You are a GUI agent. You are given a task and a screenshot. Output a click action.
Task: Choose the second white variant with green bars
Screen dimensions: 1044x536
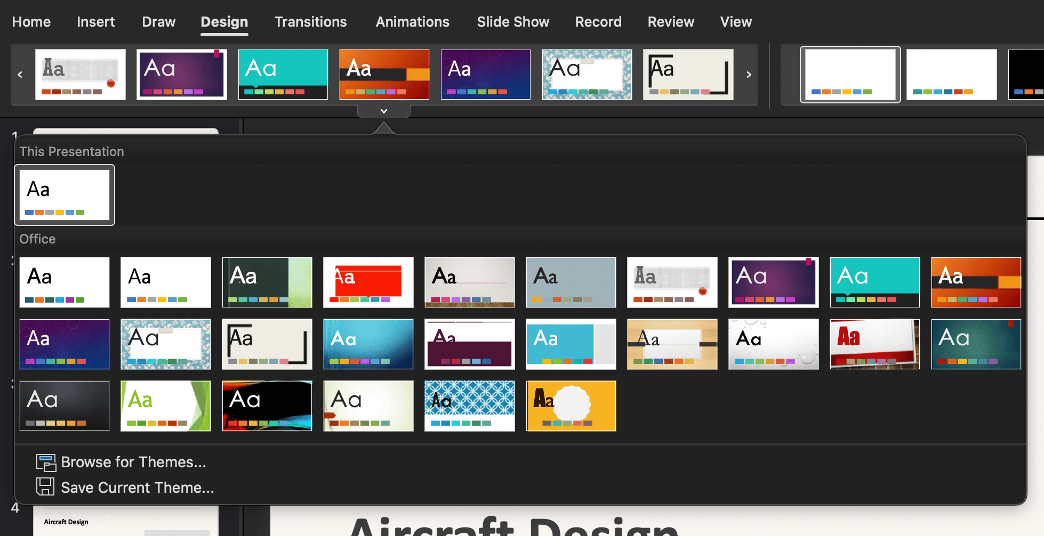tap(952, 75)
